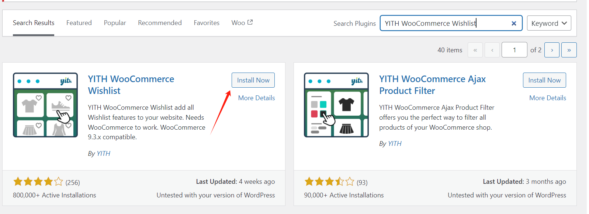The width and height of the screenshot is (589, 214).
Task: Open the Woo external link icon
Action: pyautogui.click(x=250, y=22)
